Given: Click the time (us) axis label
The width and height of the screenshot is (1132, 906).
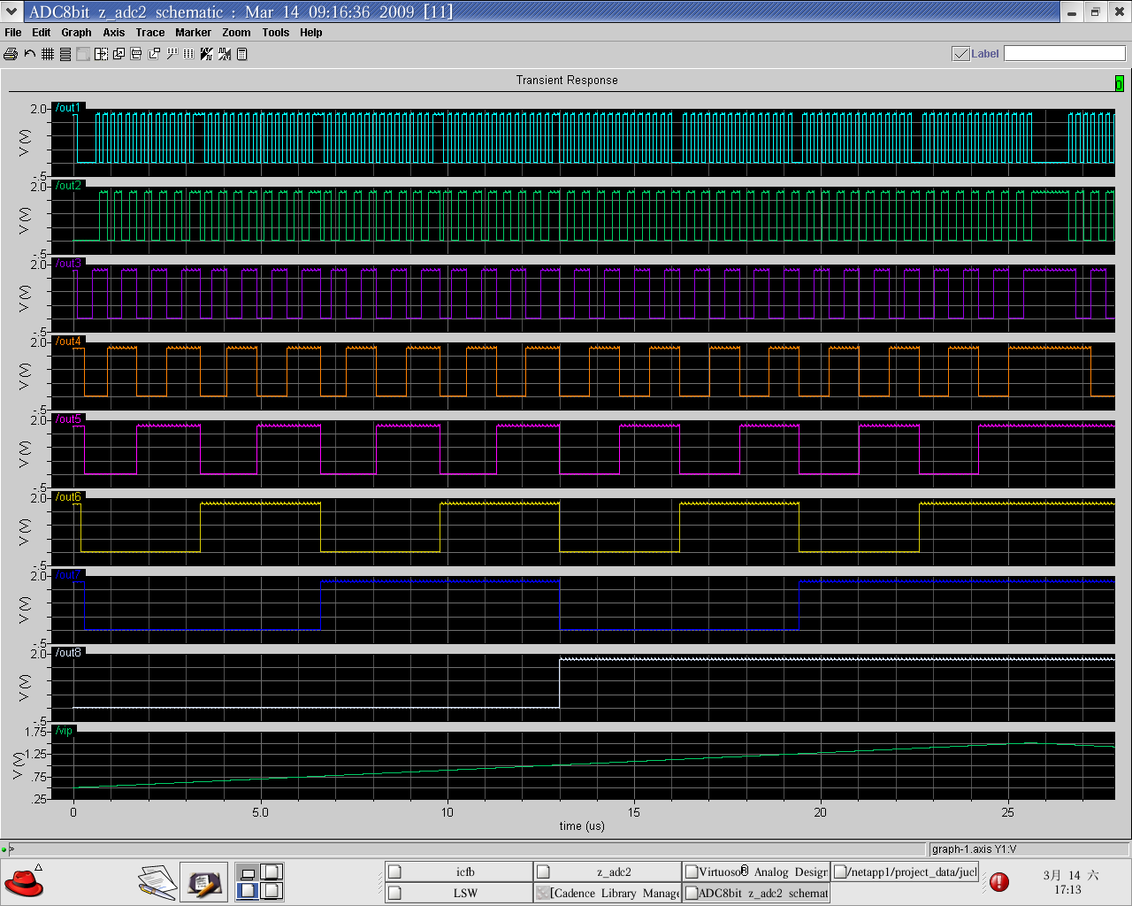Looking at the screenshot, I should click(582, 826).
